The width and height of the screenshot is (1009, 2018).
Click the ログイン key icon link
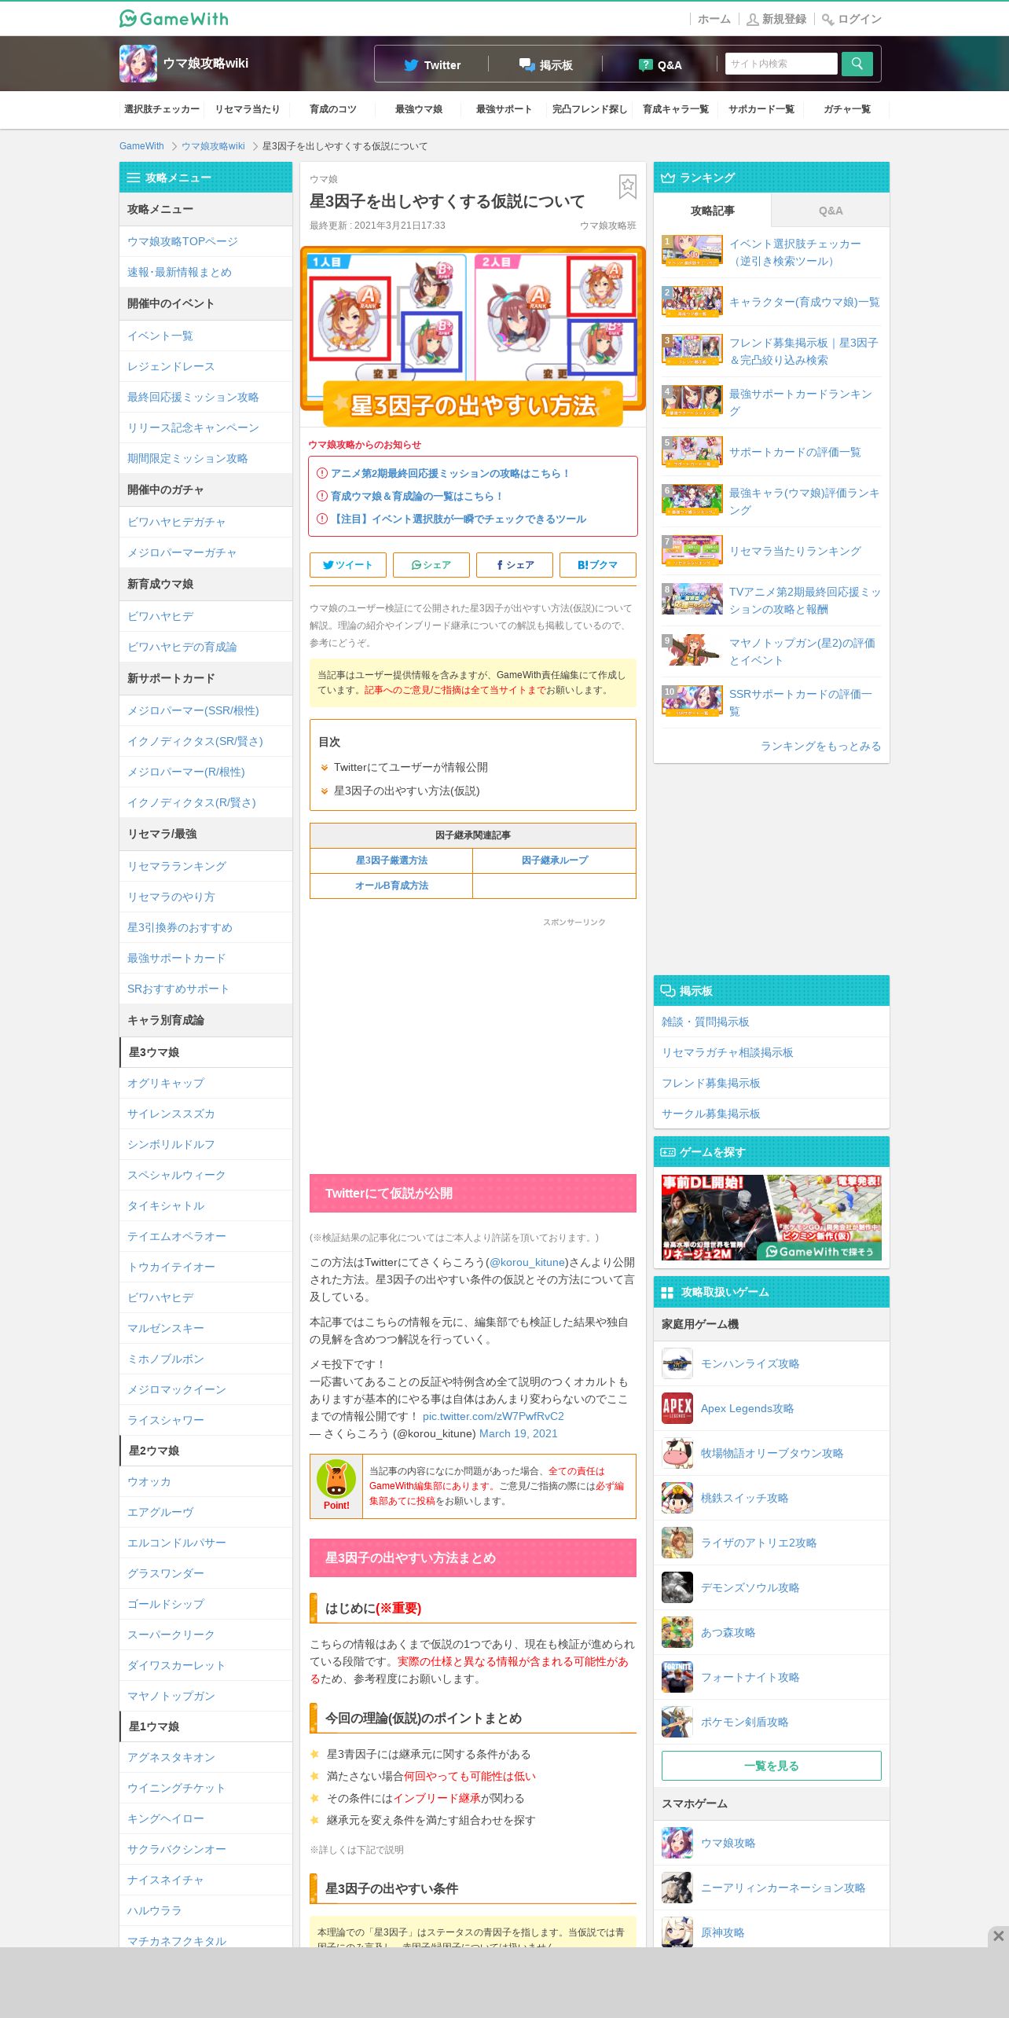852,19
